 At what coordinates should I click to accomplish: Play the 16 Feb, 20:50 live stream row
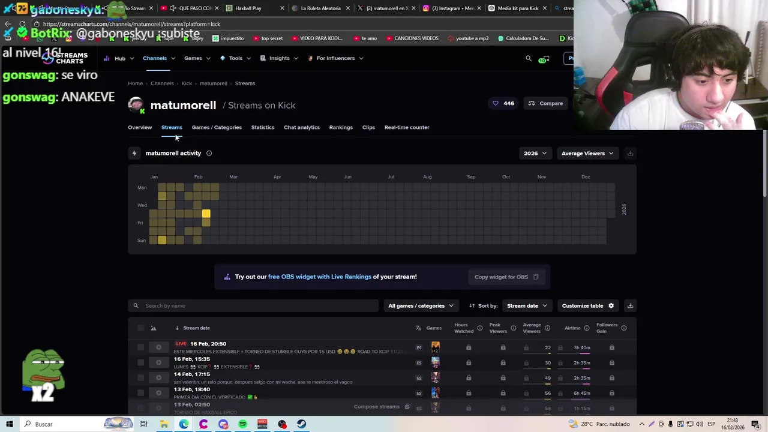(158, 347)
